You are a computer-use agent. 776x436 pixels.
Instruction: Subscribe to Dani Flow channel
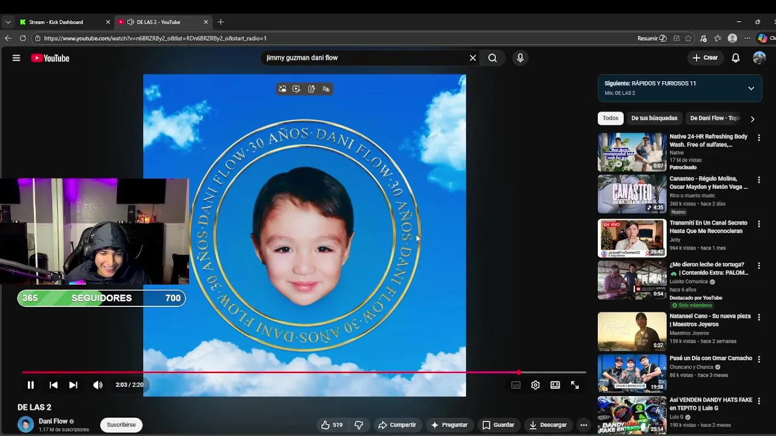click(121, 425)
